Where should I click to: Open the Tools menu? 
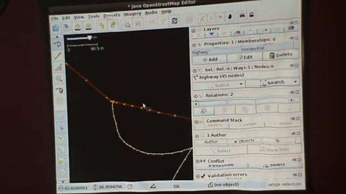pos(94,16)
